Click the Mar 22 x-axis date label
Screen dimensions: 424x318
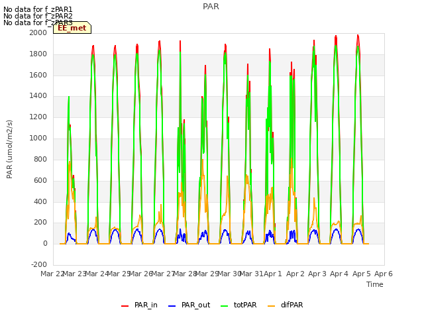52,274
